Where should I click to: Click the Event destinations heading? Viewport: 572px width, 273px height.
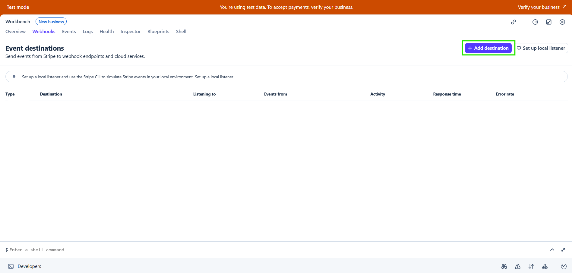(35, 48)
